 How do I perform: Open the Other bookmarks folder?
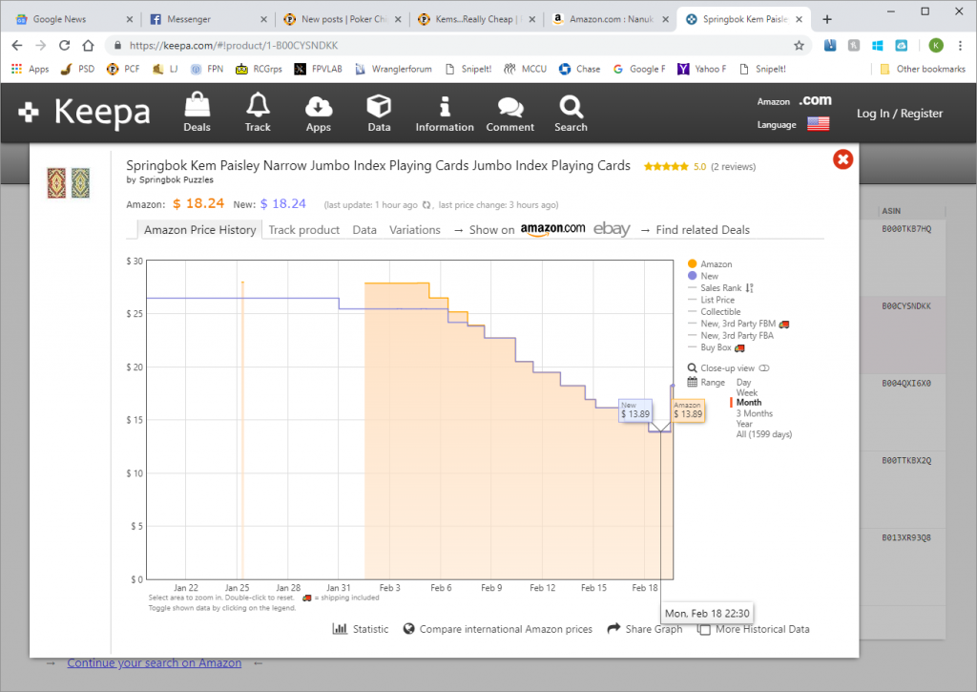[x=923, y=69]
